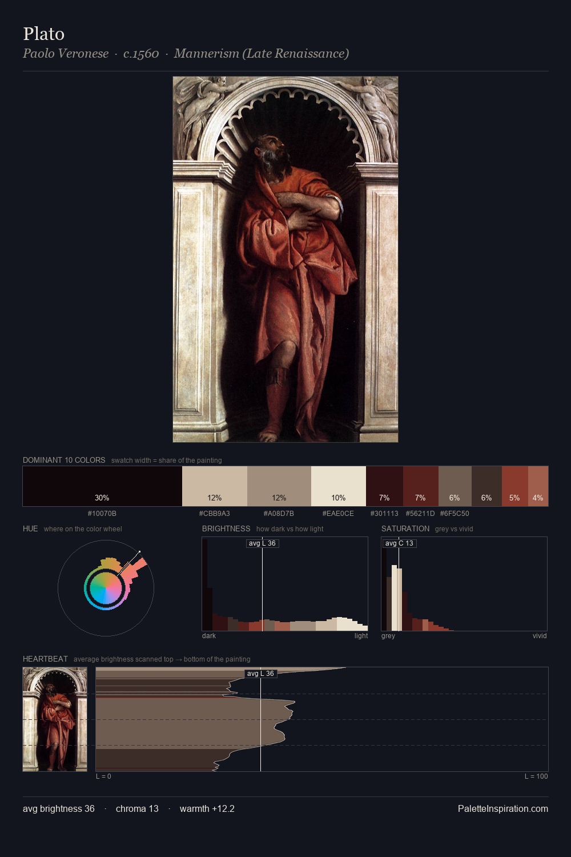Pick the cream 10% swatch #EAE0CE
Viewport: 571px width, 857px height.
click(x=339, y=486)
